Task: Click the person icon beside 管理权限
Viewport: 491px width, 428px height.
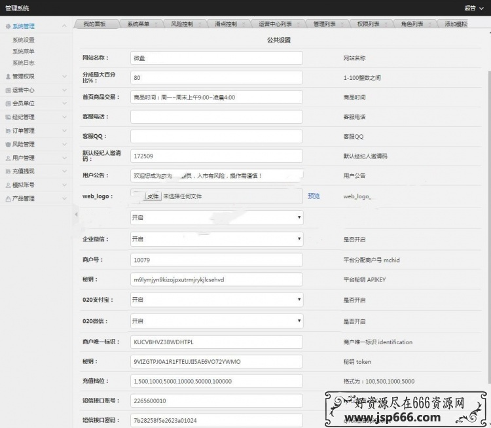Action: click(x=8, y=77)
